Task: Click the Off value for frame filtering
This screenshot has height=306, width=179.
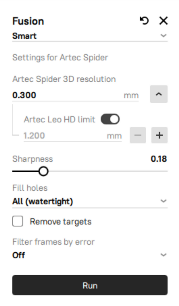Action: click(x=19, y=255)
